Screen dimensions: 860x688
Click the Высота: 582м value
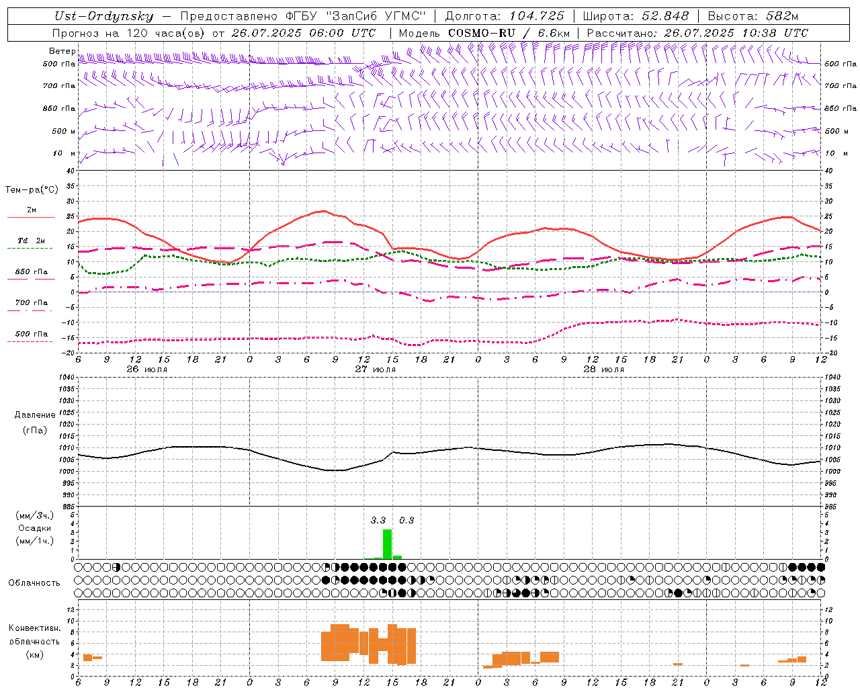coord(753,16)
